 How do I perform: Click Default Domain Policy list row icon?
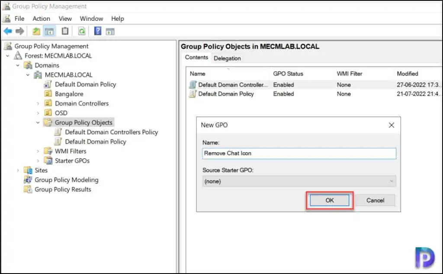coord(193,94)
